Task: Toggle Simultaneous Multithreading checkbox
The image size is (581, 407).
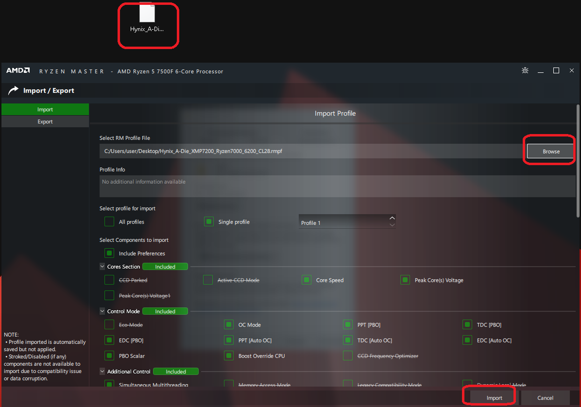Action: tap(109, 384)
